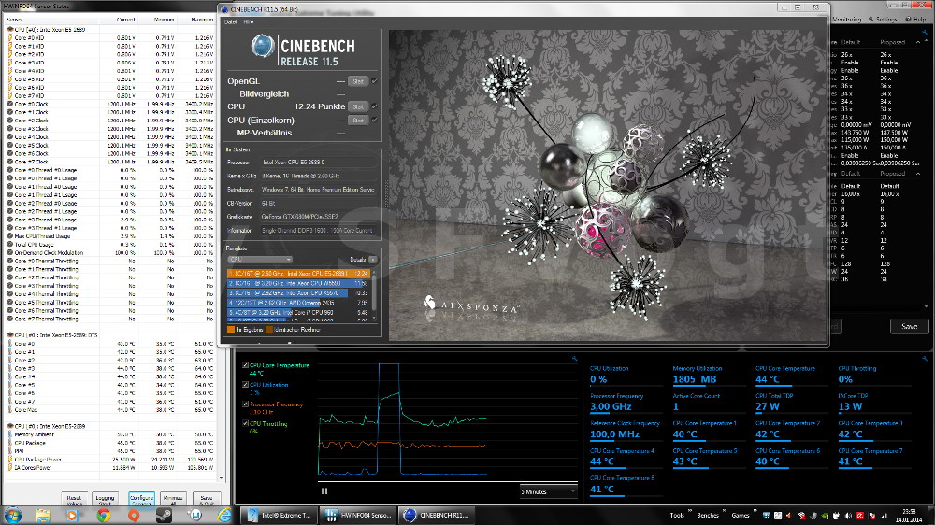Click the graph panel wrench icon

click(574, 359)
